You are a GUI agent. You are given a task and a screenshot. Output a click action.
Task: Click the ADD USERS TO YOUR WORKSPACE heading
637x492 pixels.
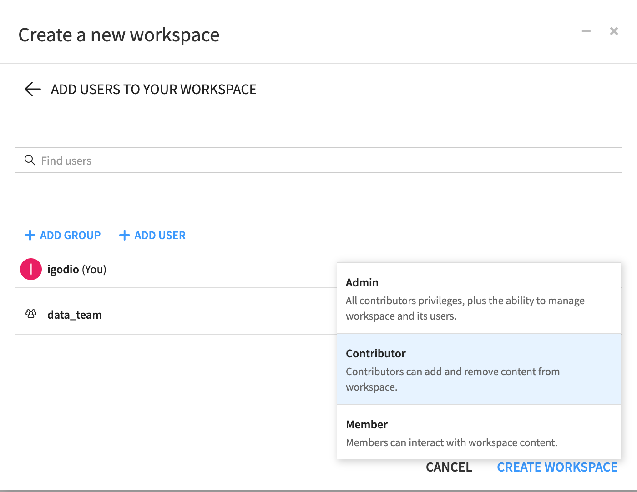[x=153, y=90]
